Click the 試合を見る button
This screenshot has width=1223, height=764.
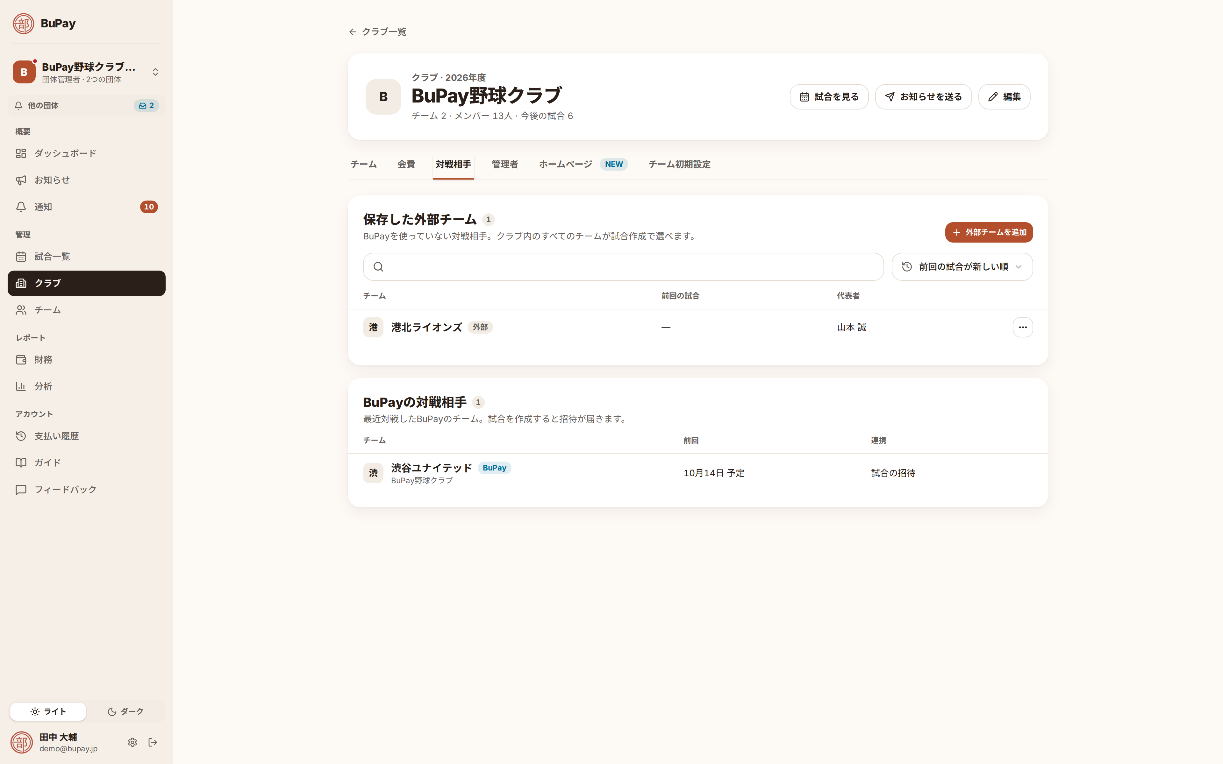click(x=829, y=96)
